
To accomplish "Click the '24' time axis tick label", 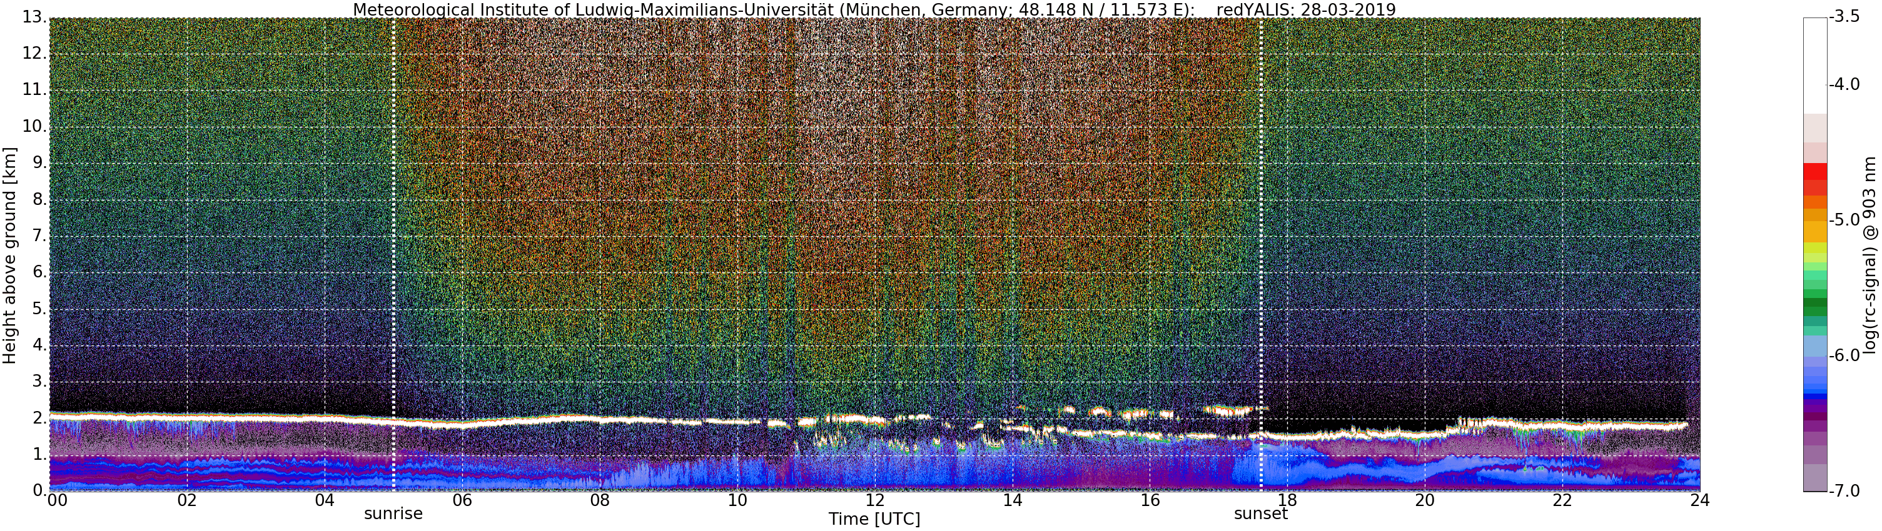I will click(1699, 500).
